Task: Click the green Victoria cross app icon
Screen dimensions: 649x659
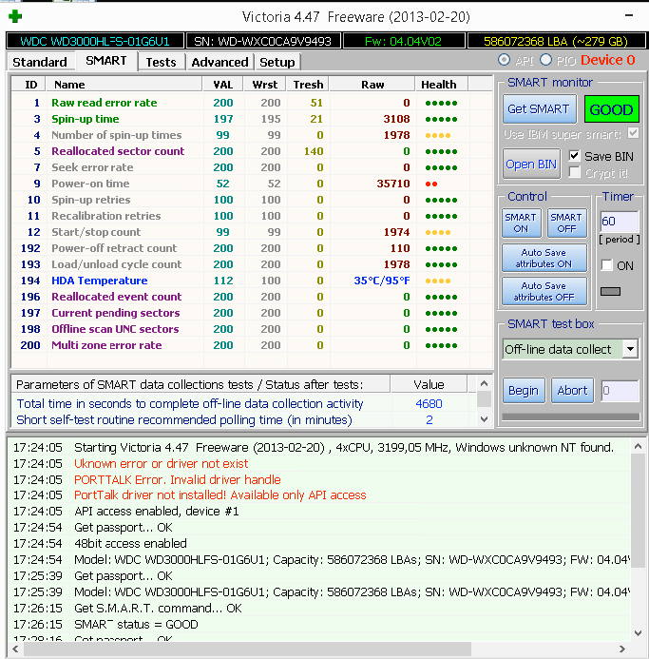Action: [x=14, y=15]
